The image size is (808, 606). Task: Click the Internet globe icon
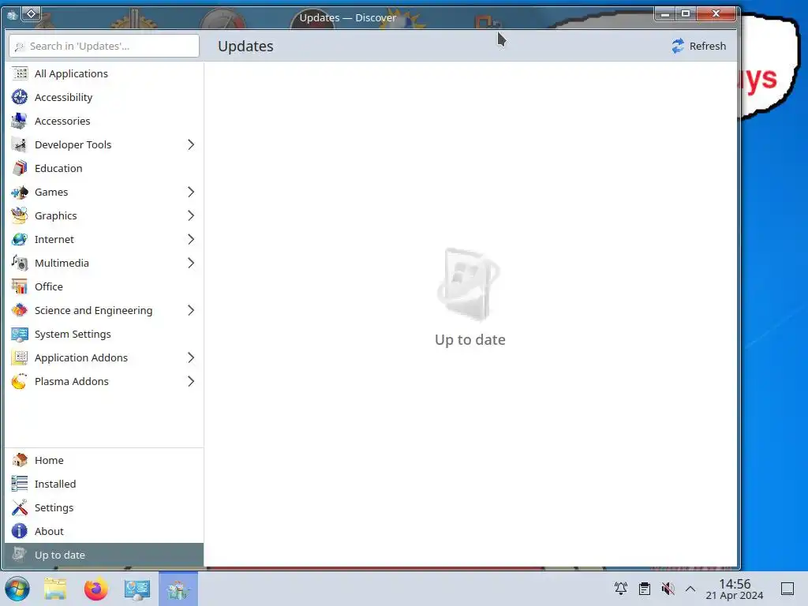[20, 240]
